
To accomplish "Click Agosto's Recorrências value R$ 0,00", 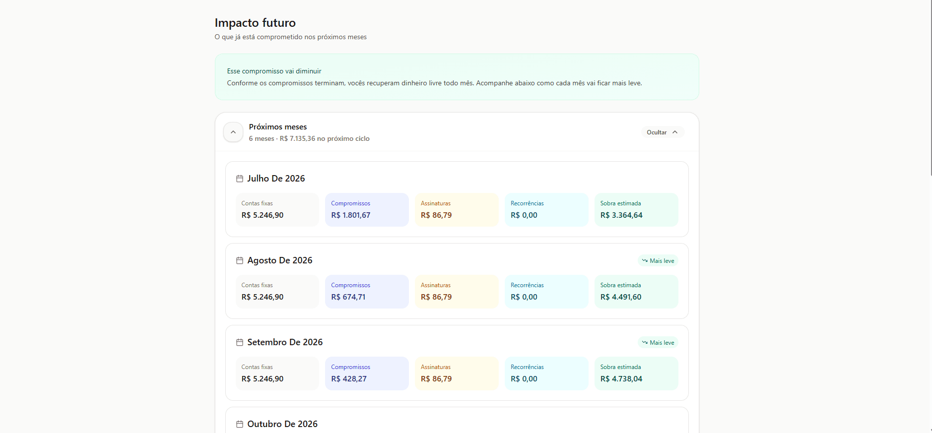I will click(x=524, y=297).
